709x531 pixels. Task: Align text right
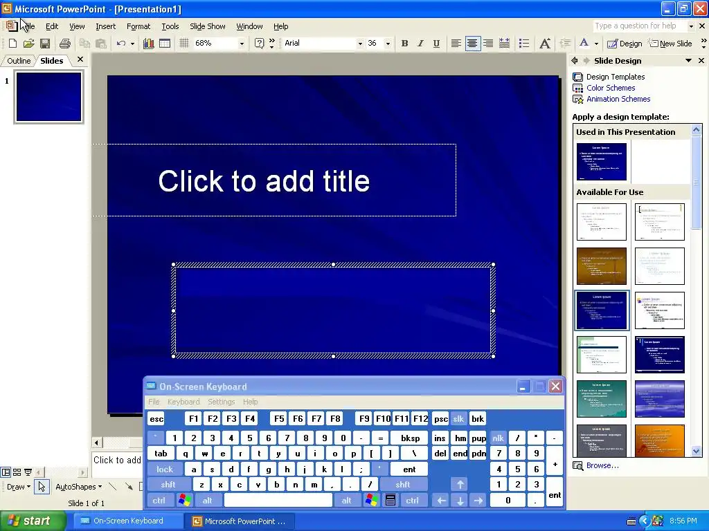[x=488, y=44]
